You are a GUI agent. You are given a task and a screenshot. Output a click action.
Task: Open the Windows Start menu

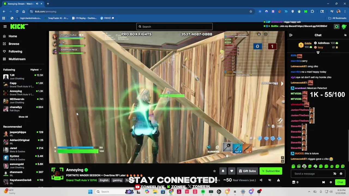tap(90, 192)
